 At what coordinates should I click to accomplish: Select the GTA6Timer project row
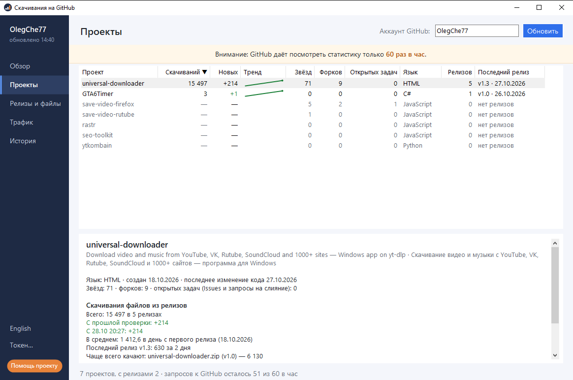click(x=312, y=94)
